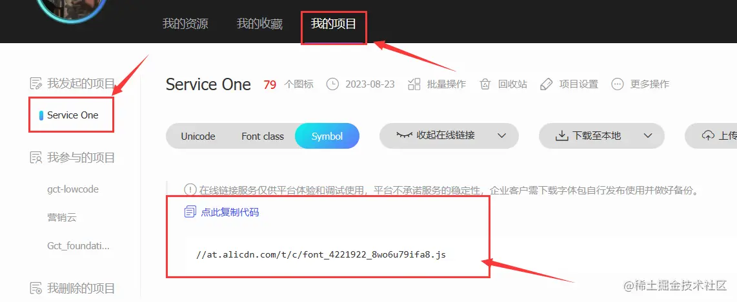Click the download tray icon
Screen dimensions: 737x302
tap(561, 136)
